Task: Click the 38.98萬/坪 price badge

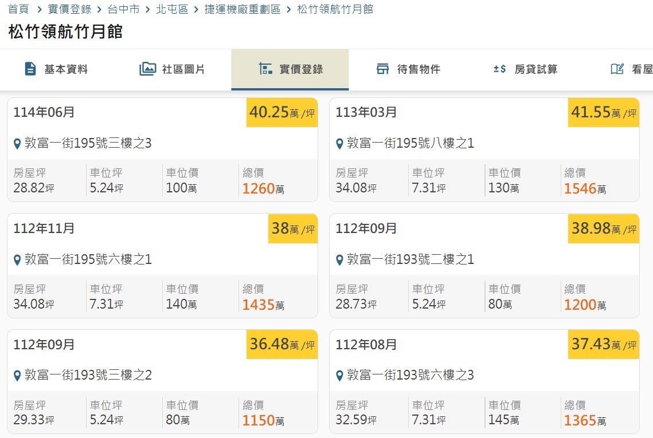Action: coord(603,229)
